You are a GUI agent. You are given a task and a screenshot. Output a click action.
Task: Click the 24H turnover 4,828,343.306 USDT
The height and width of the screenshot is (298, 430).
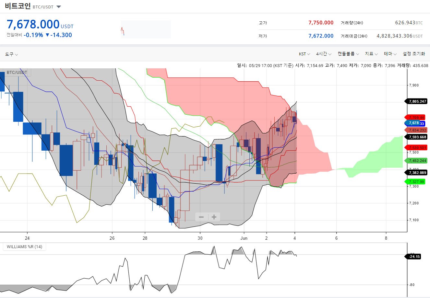pyautogui.click(x=400, y=36)
